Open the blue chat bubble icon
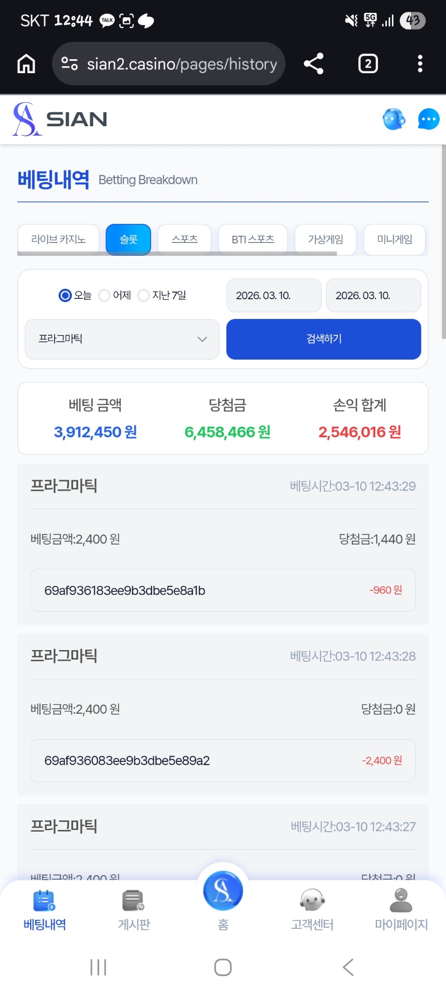 pyautogui.click(x=428, y=119)
